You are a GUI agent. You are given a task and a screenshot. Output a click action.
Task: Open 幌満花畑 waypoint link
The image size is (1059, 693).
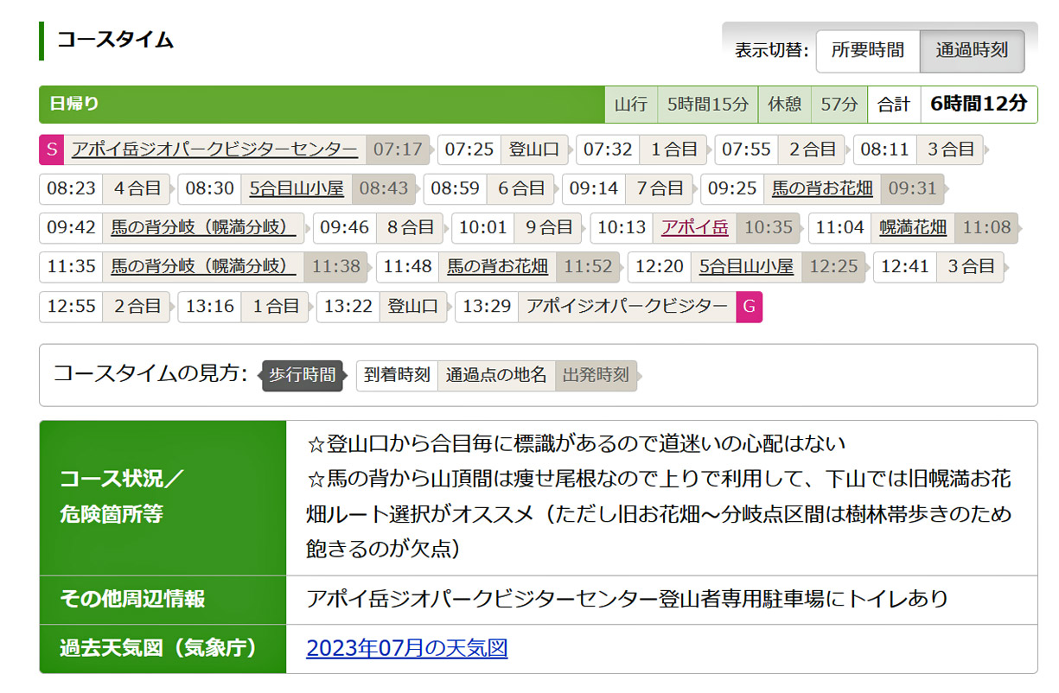[x=913, y=228]
